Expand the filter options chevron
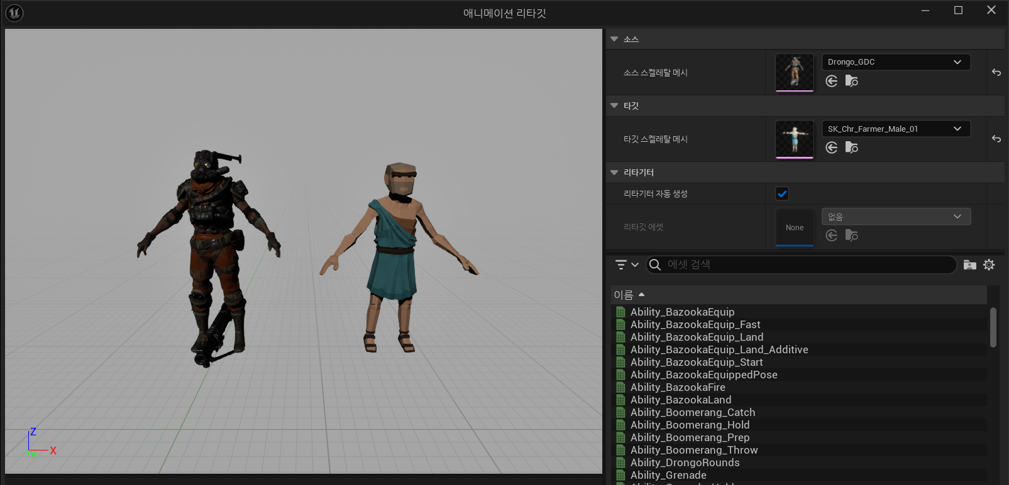 click(x=635, y=265)
